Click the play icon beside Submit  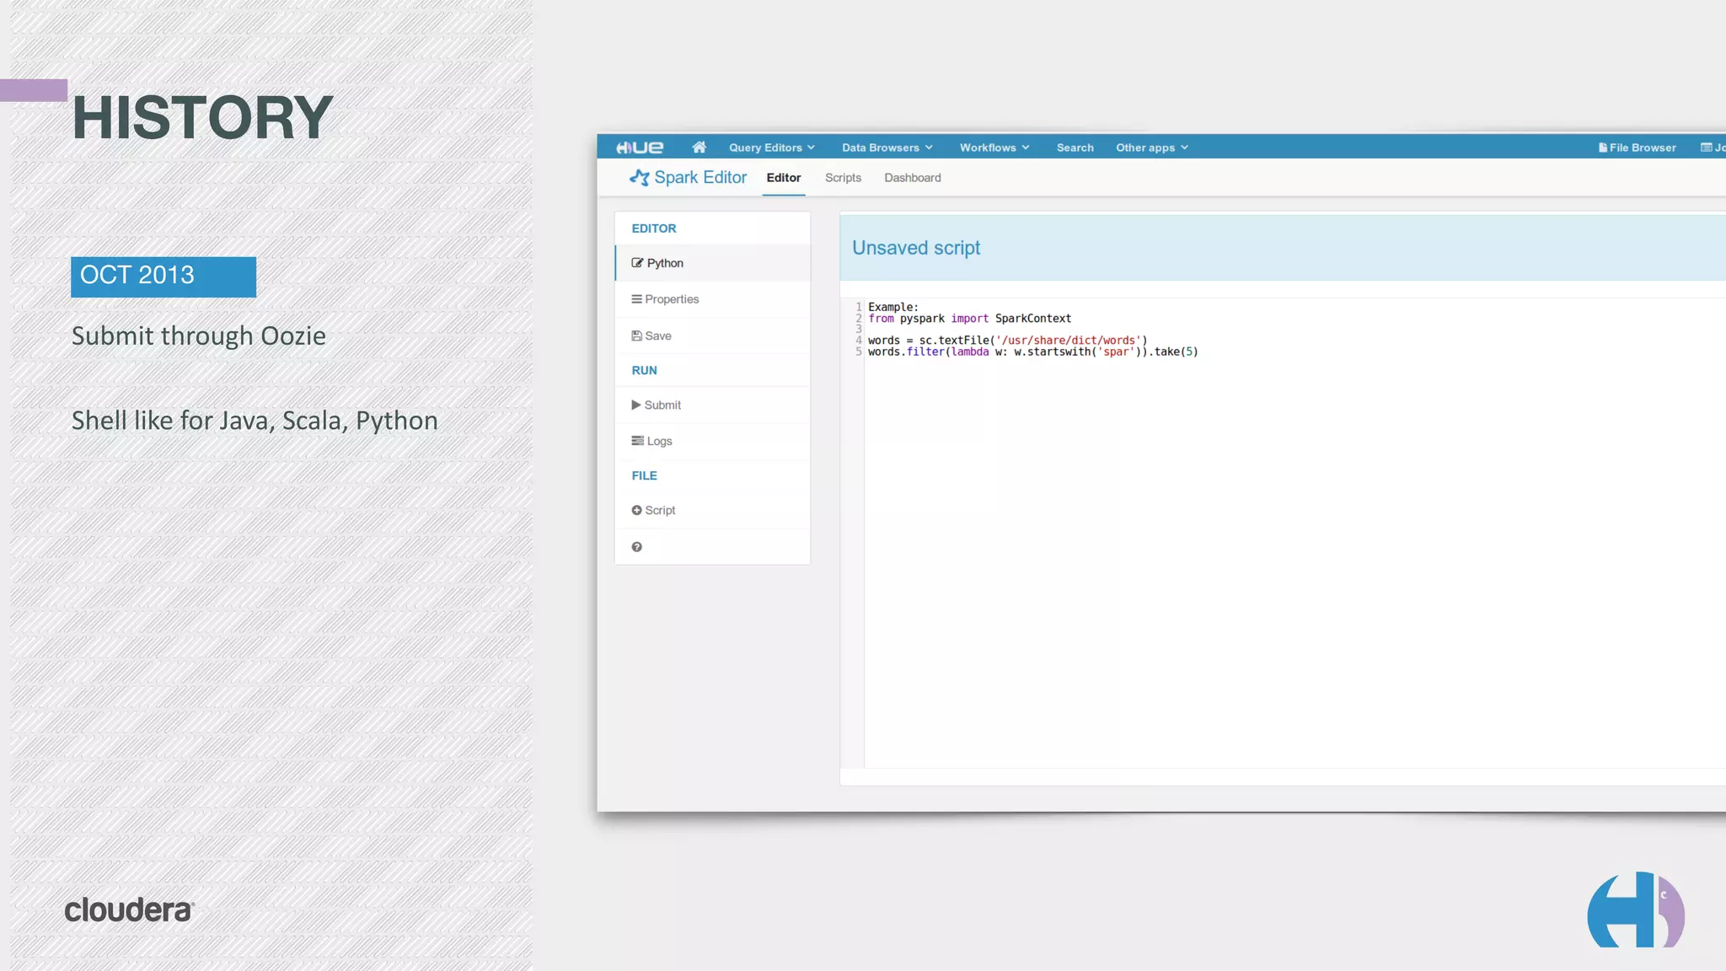[636, 405]
